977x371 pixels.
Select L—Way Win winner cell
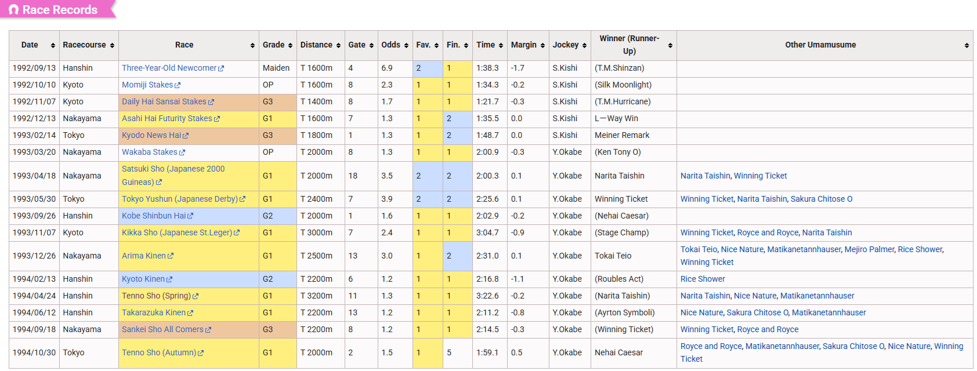coord(634,118)
